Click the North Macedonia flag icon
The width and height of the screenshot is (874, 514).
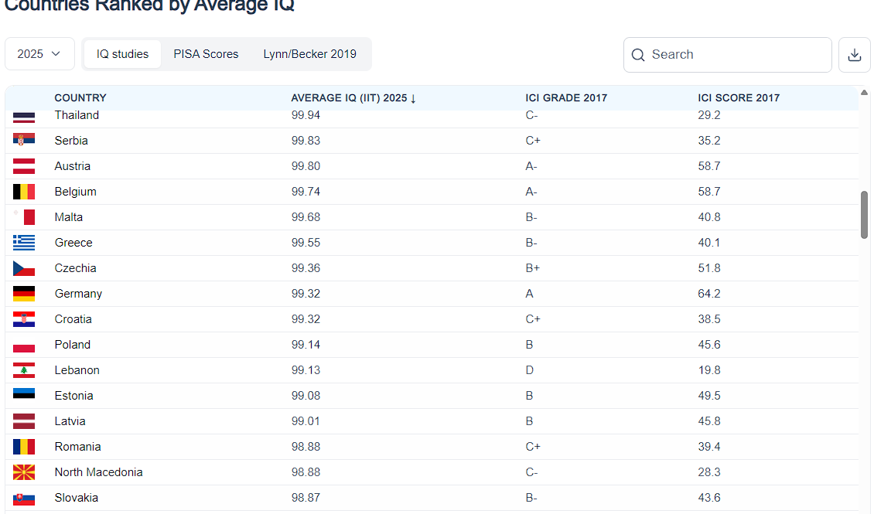24,472
